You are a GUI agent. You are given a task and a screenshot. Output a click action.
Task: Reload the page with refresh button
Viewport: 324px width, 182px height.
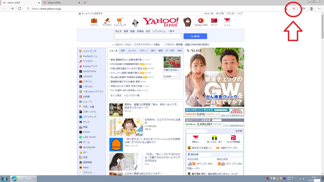point(19,9)
